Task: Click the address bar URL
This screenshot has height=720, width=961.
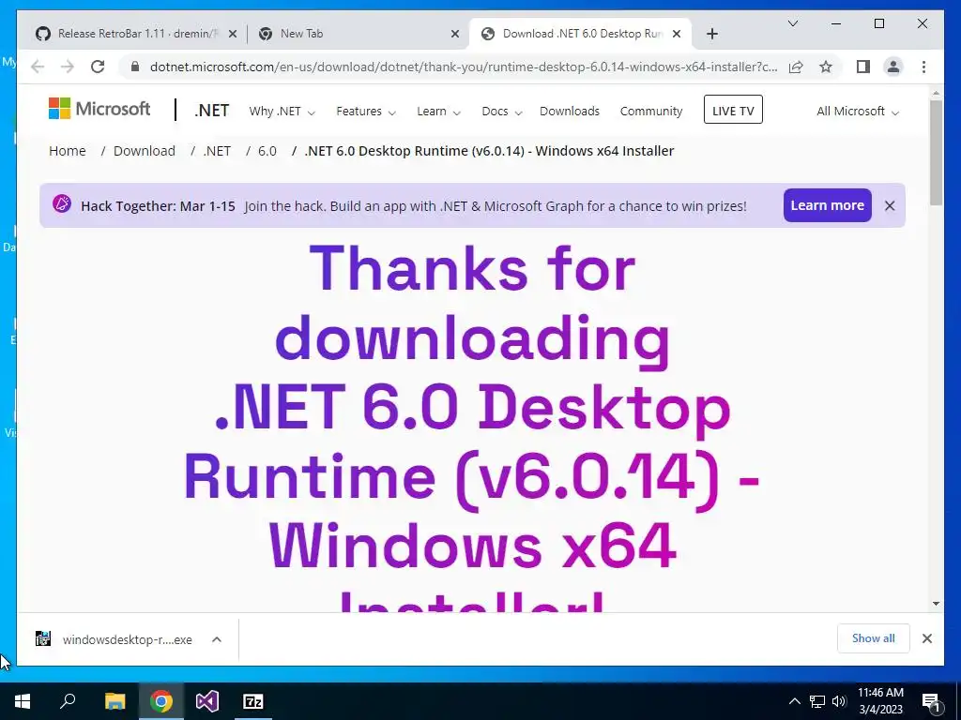Action: (x=464, y=67)
